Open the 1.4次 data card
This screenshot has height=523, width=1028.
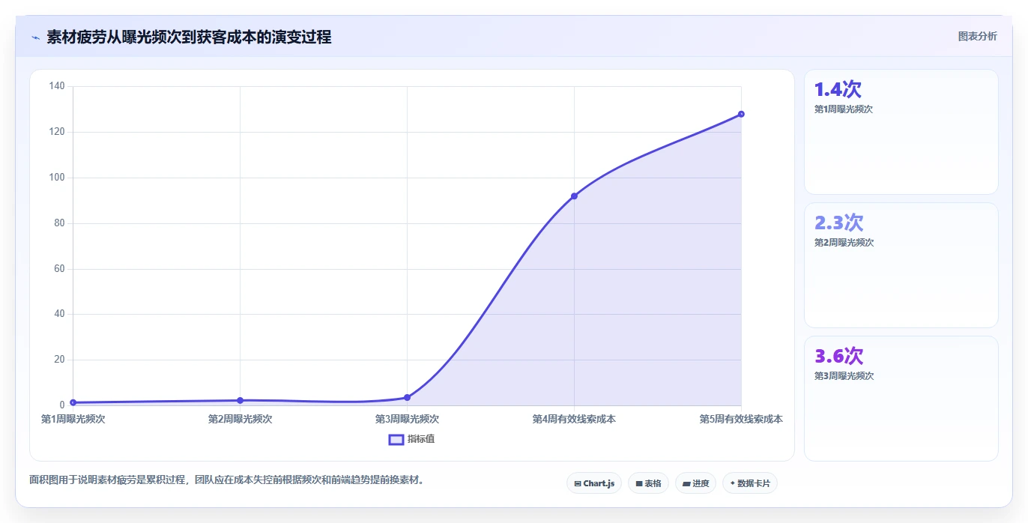click(x=901, y=132)
